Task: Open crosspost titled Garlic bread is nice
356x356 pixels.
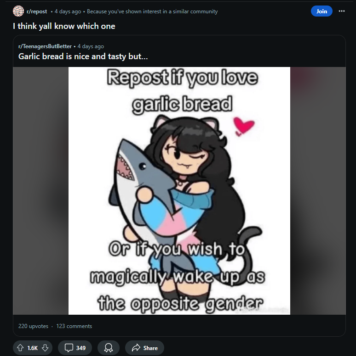Action: click(83, 56)
